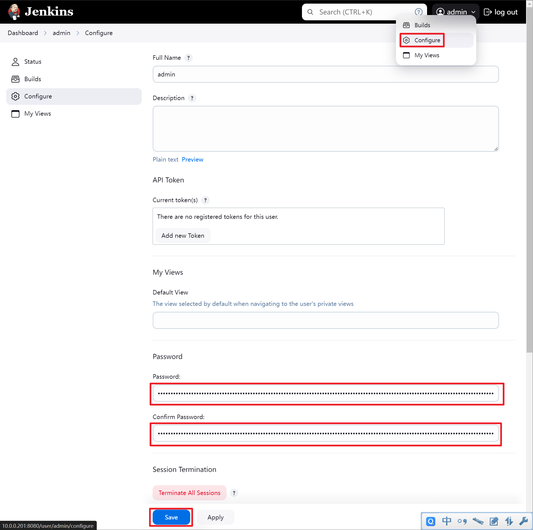
Task: Click the Terminate All Sessions button
Action: [189, 493]
